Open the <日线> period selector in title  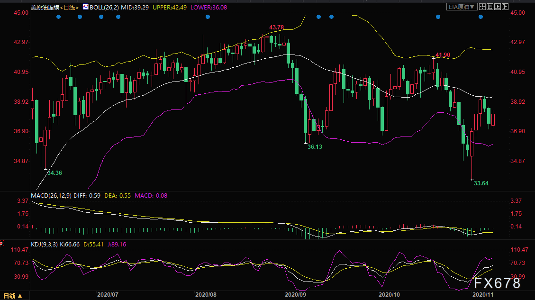pyautogui.click(x=70, y=7)
